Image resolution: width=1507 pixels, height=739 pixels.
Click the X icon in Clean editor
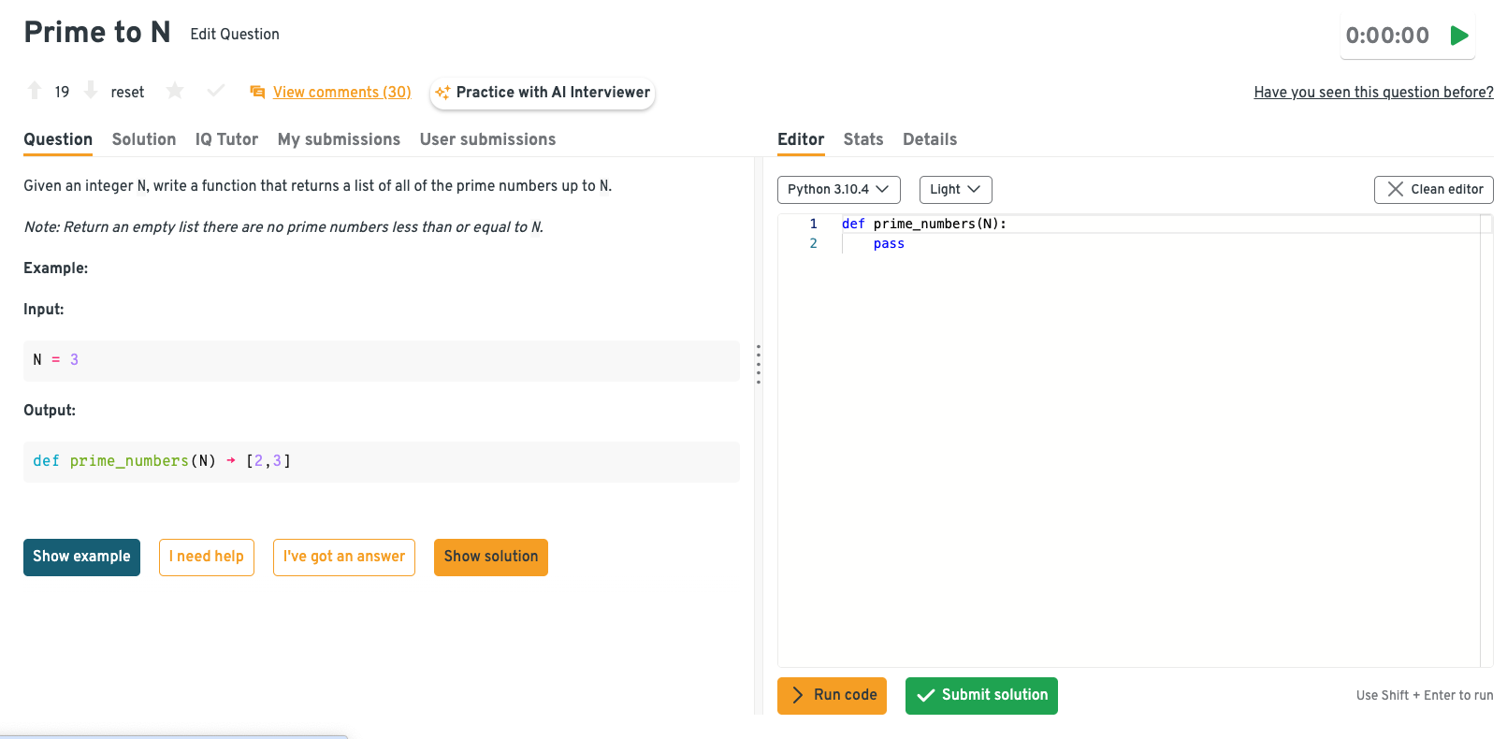(x=1395, y=189)
